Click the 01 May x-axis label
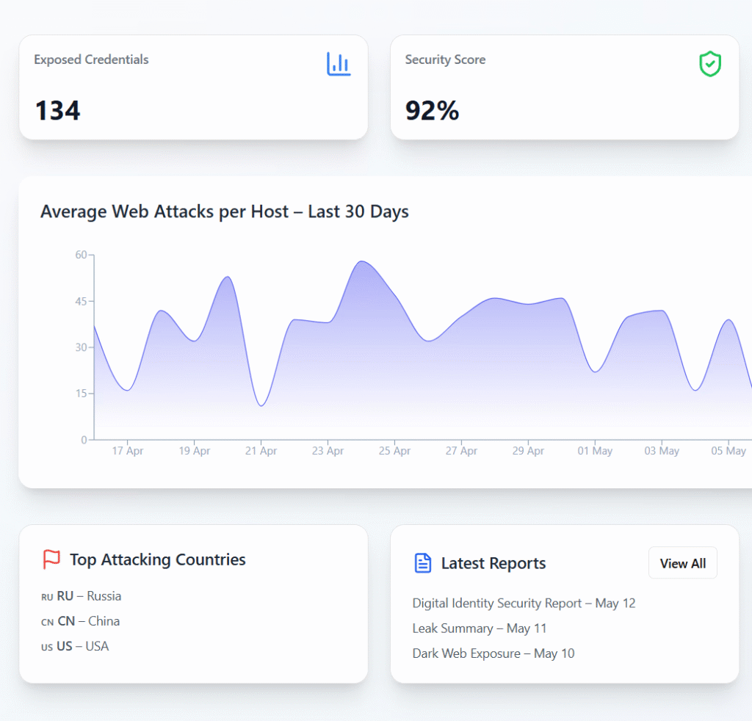The width and height of the screenshot is (752, 721). tap(594, 451)
